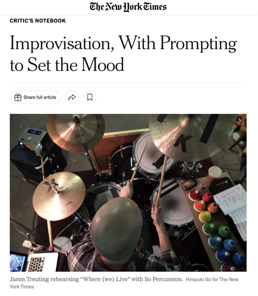The height and width of the screenshot is (296, 258).
Task: Click the purple desk bell at the photo's bottom
Action: [228, 267]
